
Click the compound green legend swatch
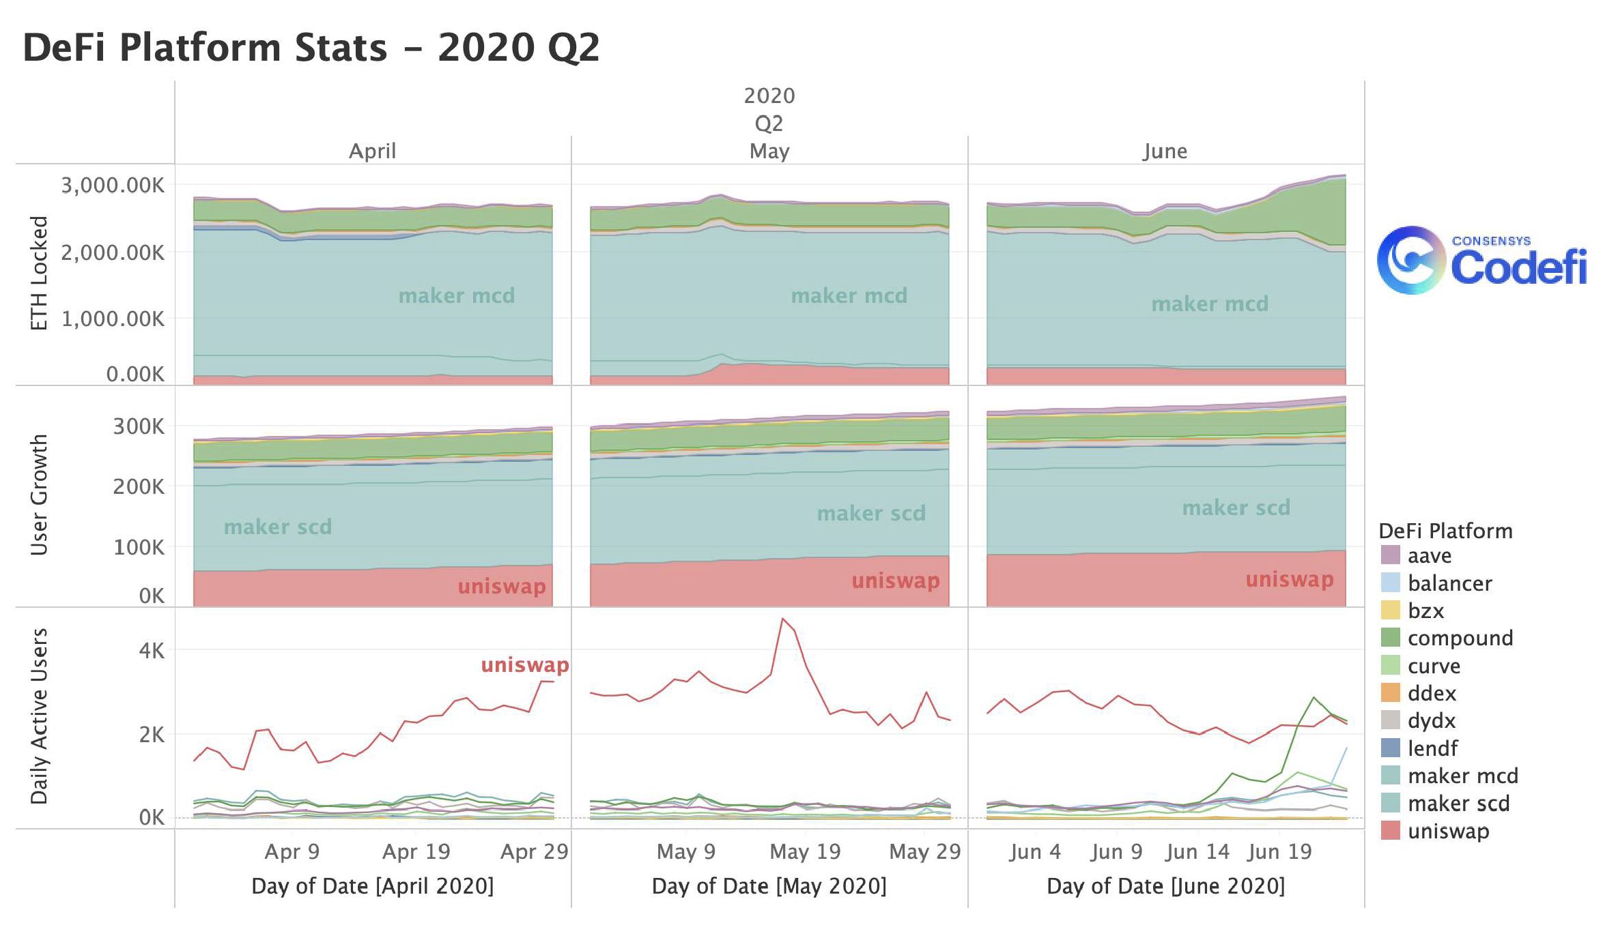[1390, 637]
